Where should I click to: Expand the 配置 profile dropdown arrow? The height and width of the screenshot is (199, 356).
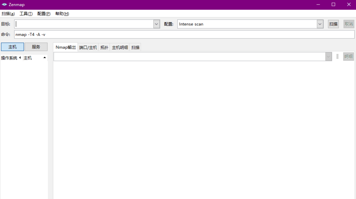point(320,24)
